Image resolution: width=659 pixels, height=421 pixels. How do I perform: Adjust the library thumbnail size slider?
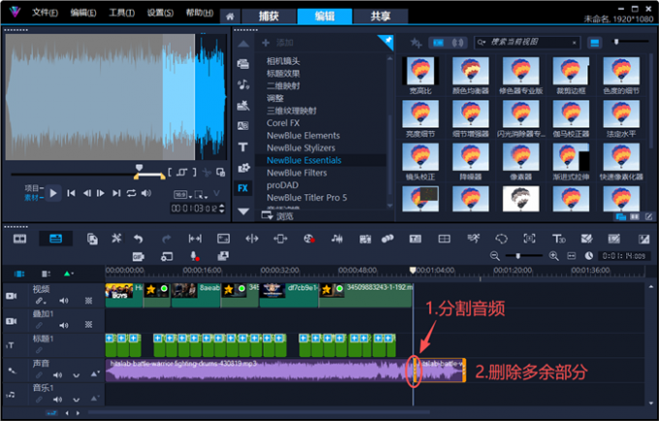click(x=616, y=42)
